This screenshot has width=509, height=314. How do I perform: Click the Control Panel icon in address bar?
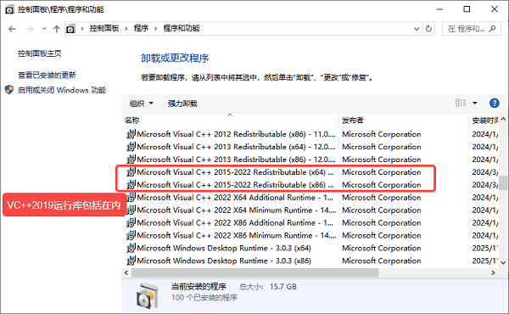(70, 29)
